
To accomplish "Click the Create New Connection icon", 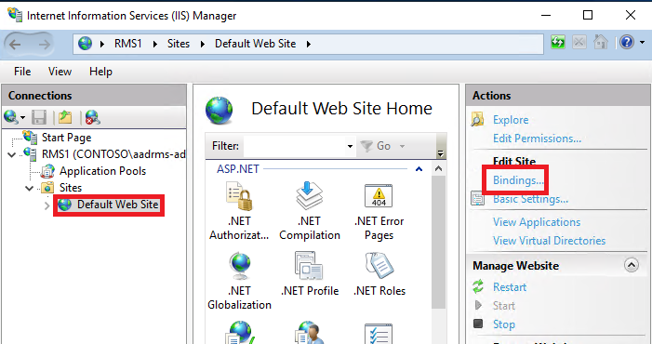I will [x=11, y=117].
